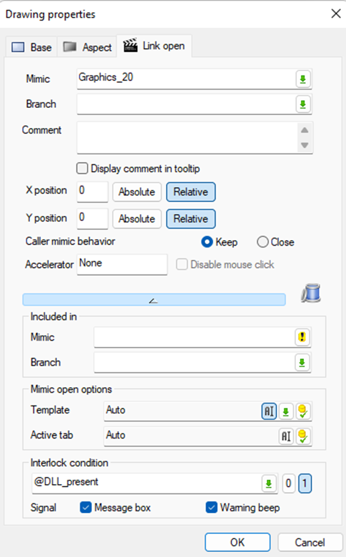Viewport: 346px width, 557px height.
Task: Click the Accelerator input field
Action: [122, 264]
